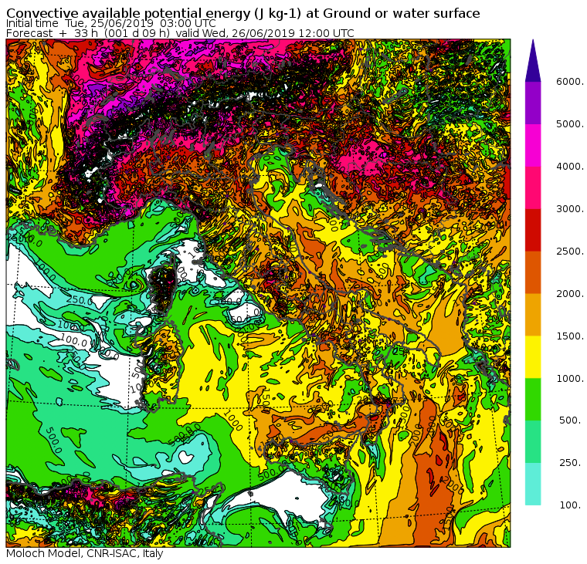Select the amber swatch between 1500 and 2000

click(x=533, y=315)
